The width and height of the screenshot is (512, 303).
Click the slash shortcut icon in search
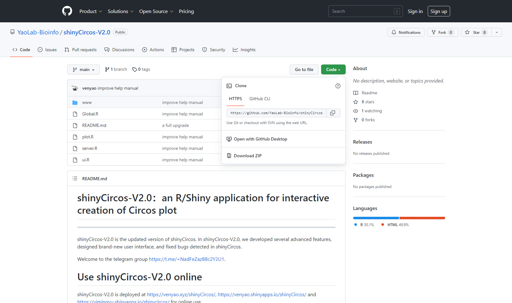point(397,11)
